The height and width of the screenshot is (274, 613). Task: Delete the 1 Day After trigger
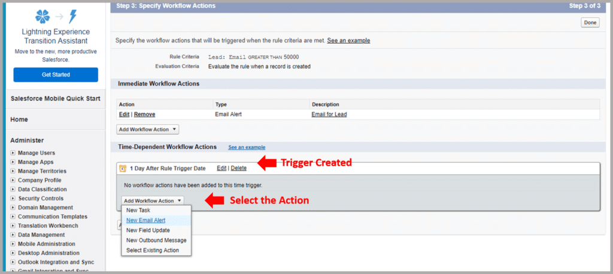(x=238, y=168)
